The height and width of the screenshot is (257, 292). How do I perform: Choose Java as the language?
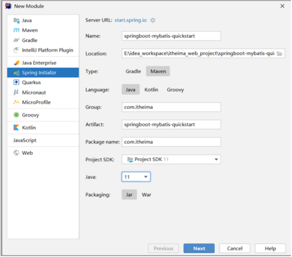130,90
